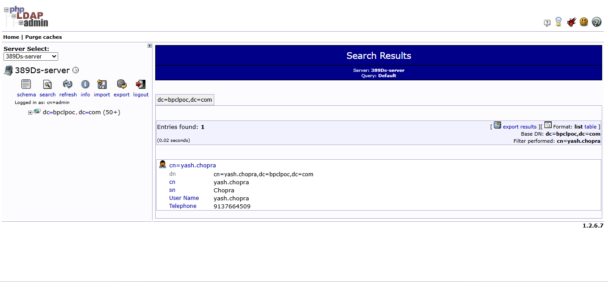Click the cn attribute label
Viewport: 608px width, 282px height.
[172, 182]
